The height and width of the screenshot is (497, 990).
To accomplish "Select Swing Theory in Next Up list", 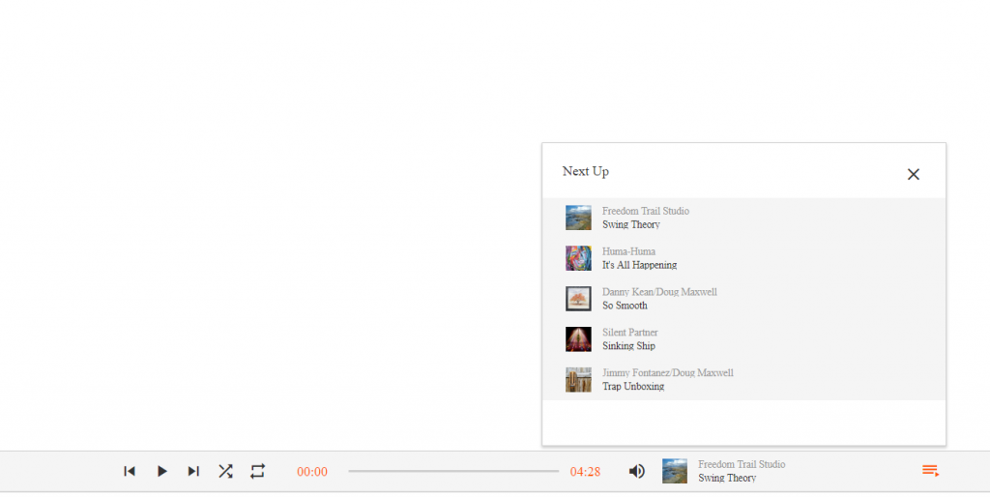I will tap(743, 218).
